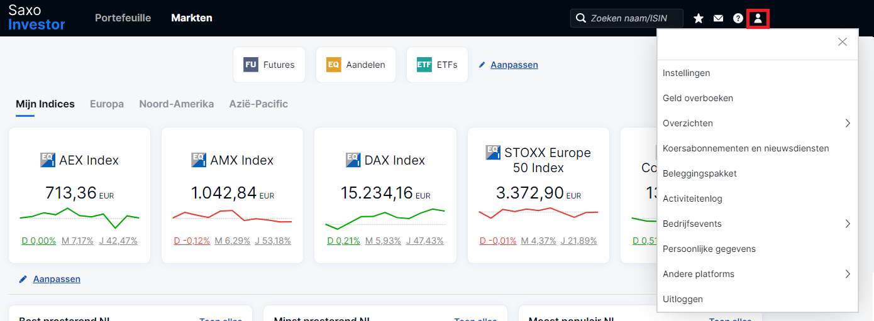874x321 pixels.
Task: Expand the Bedrijfsevents submenu arrow
Action: pyautogui.click(x=847, y=224)
